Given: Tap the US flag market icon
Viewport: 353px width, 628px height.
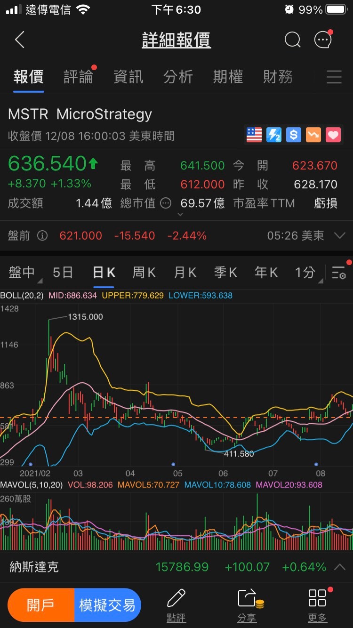Looking at the screenshot, I should pyautogui.click(x=254, y=135).
